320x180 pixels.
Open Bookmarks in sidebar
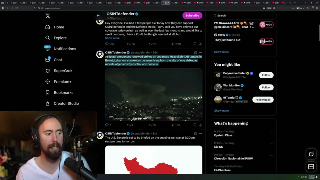(x=59, y=92)
